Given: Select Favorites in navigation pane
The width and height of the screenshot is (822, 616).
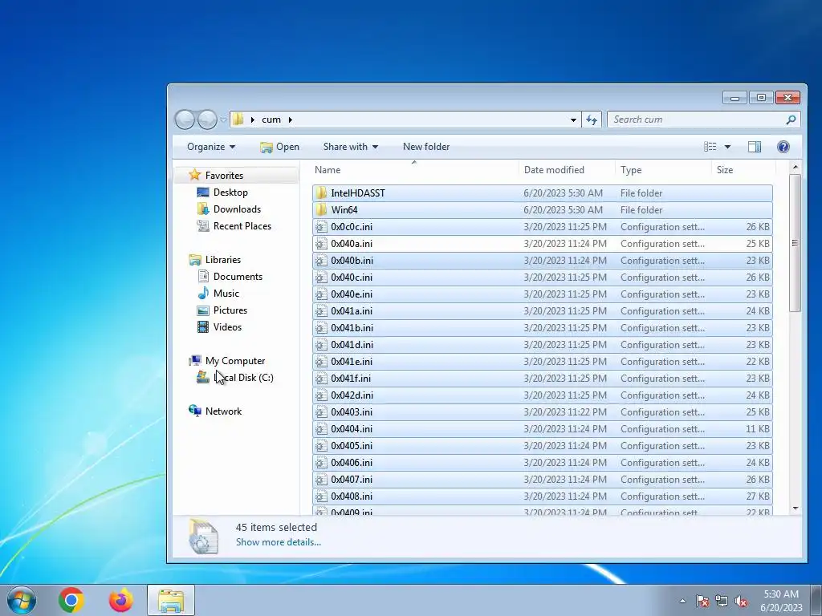Looking at the screenshot, I should tap(224, 176).
